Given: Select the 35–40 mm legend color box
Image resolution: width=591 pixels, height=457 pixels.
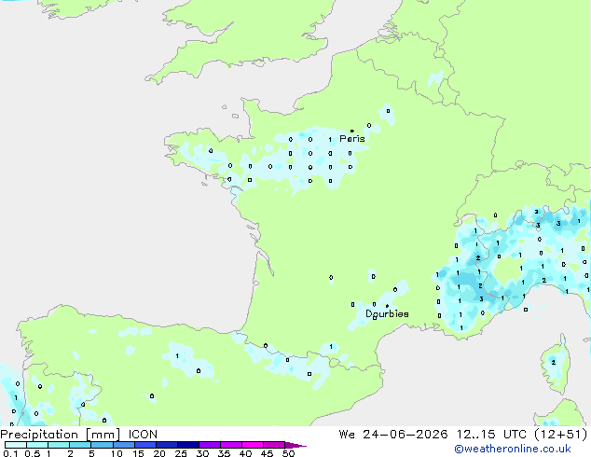Looking at the screenshot, I should (230, 445).
